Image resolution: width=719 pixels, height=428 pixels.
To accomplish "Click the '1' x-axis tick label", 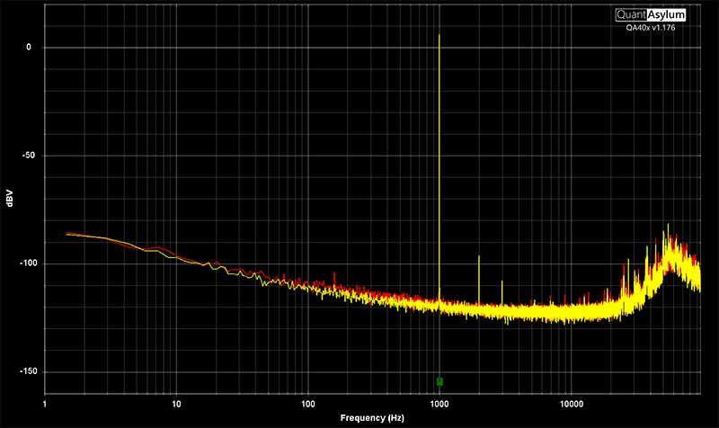I will [44, 404].
